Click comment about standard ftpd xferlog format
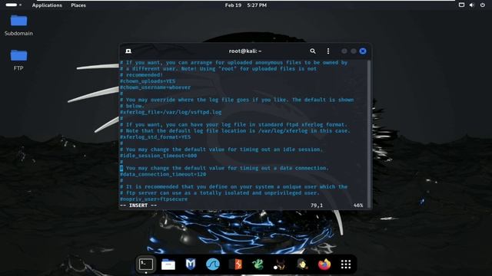Viewport: 492px width, 276px height. pyautogui.click(x=234, y=124)
